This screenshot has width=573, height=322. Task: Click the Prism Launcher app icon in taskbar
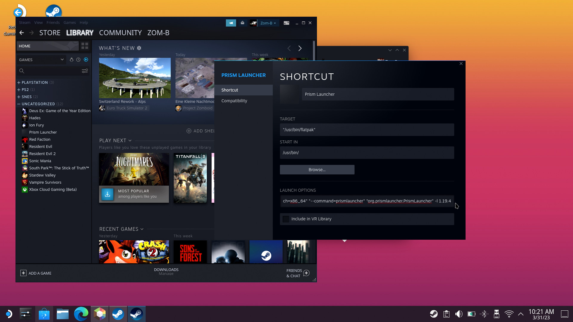click(100, 314)
